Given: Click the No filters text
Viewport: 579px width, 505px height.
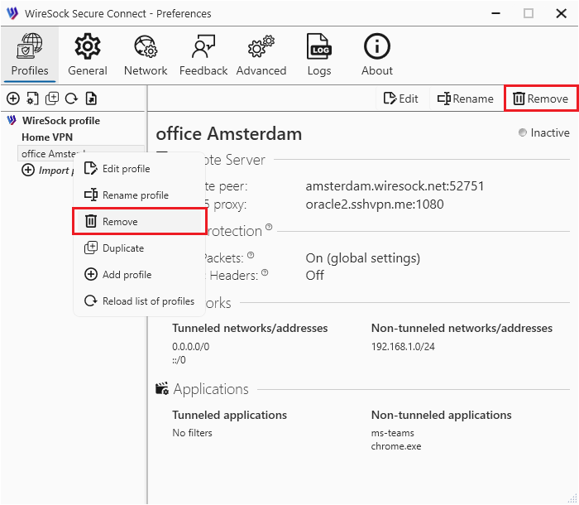Looking at the screenshot, I should [192, 433].
